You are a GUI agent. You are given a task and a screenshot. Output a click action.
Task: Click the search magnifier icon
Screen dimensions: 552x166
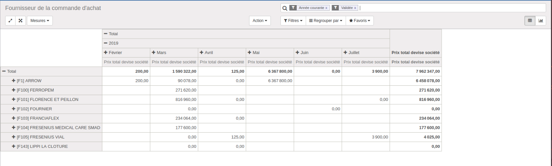[x=285, y=8]
